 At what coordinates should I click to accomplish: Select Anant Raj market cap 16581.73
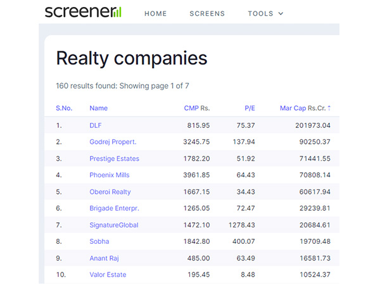point(315,258)
